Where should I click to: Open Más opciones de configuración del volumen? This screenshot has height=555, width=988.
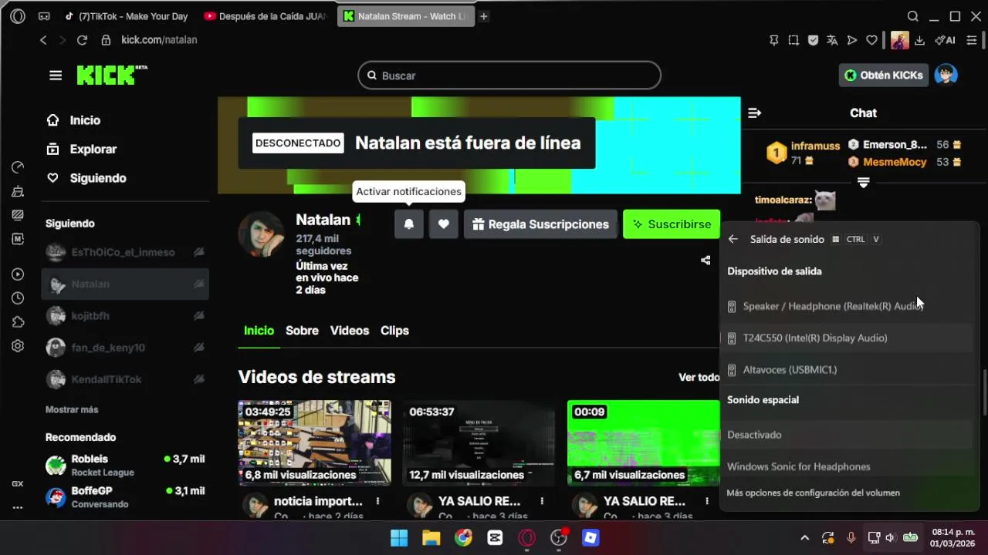point(813,493)
